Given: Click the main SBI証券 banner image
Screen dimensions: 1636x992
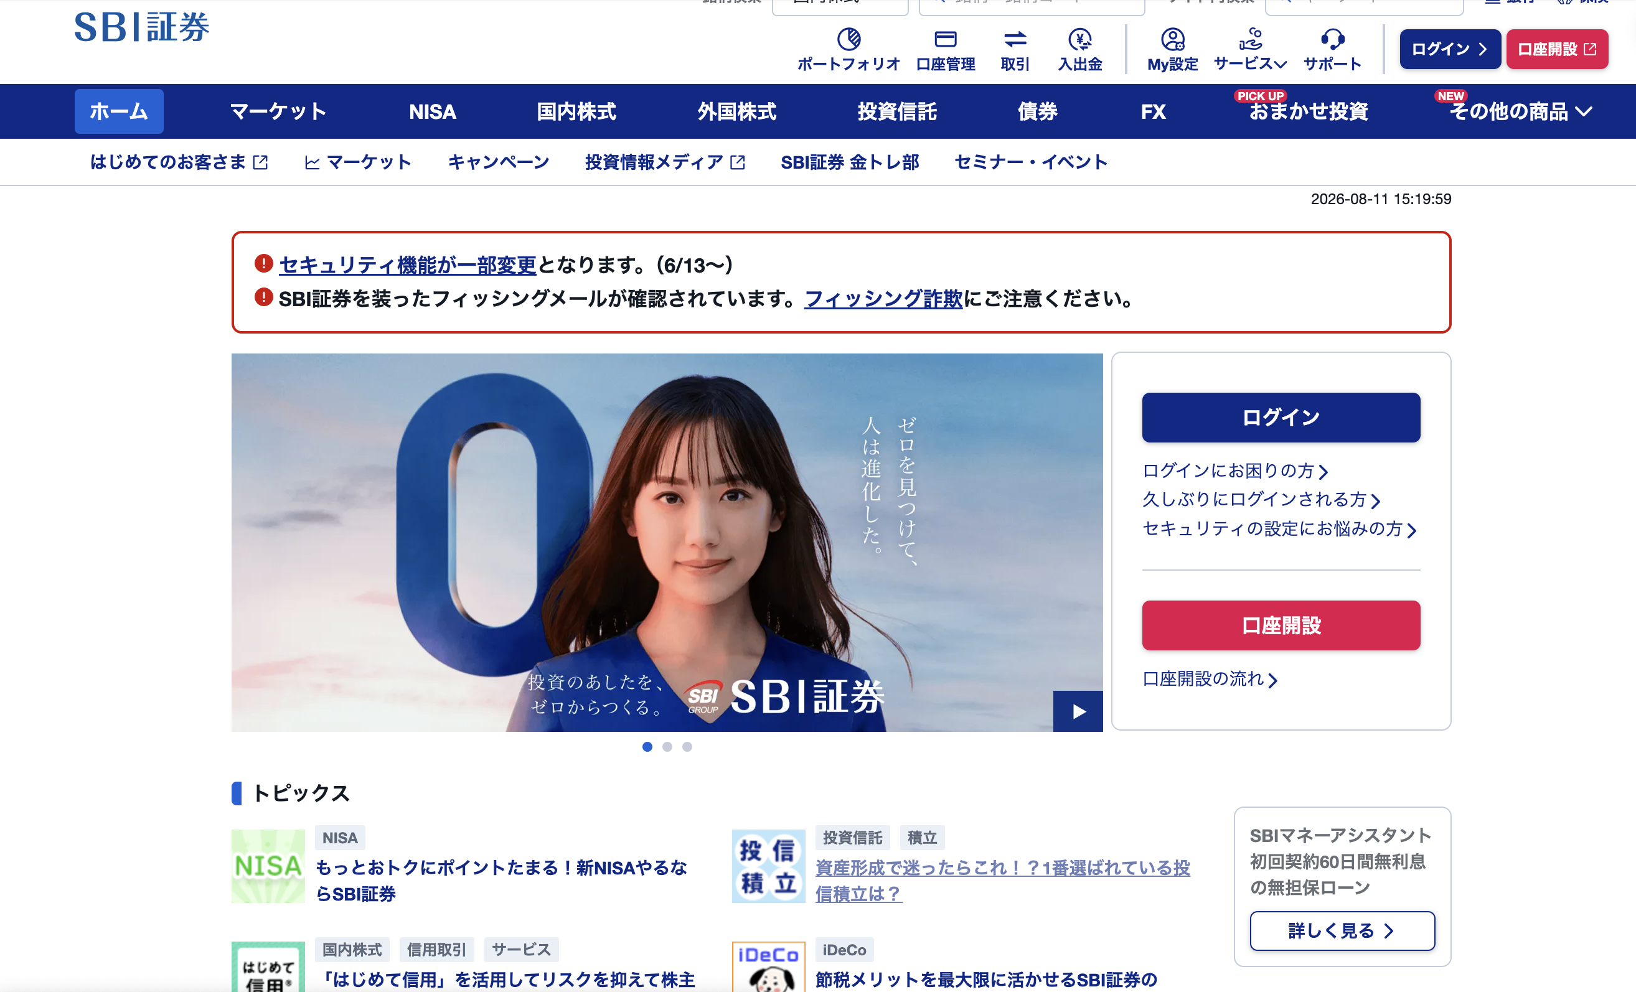Looking at the screenshot, I should coord(667,542).
